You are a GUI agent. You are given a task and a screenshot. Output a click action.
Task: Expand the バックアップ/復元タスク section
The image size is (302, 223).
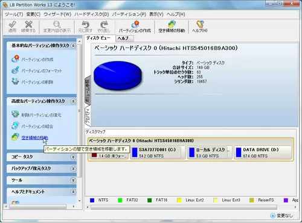click(73, 169)
